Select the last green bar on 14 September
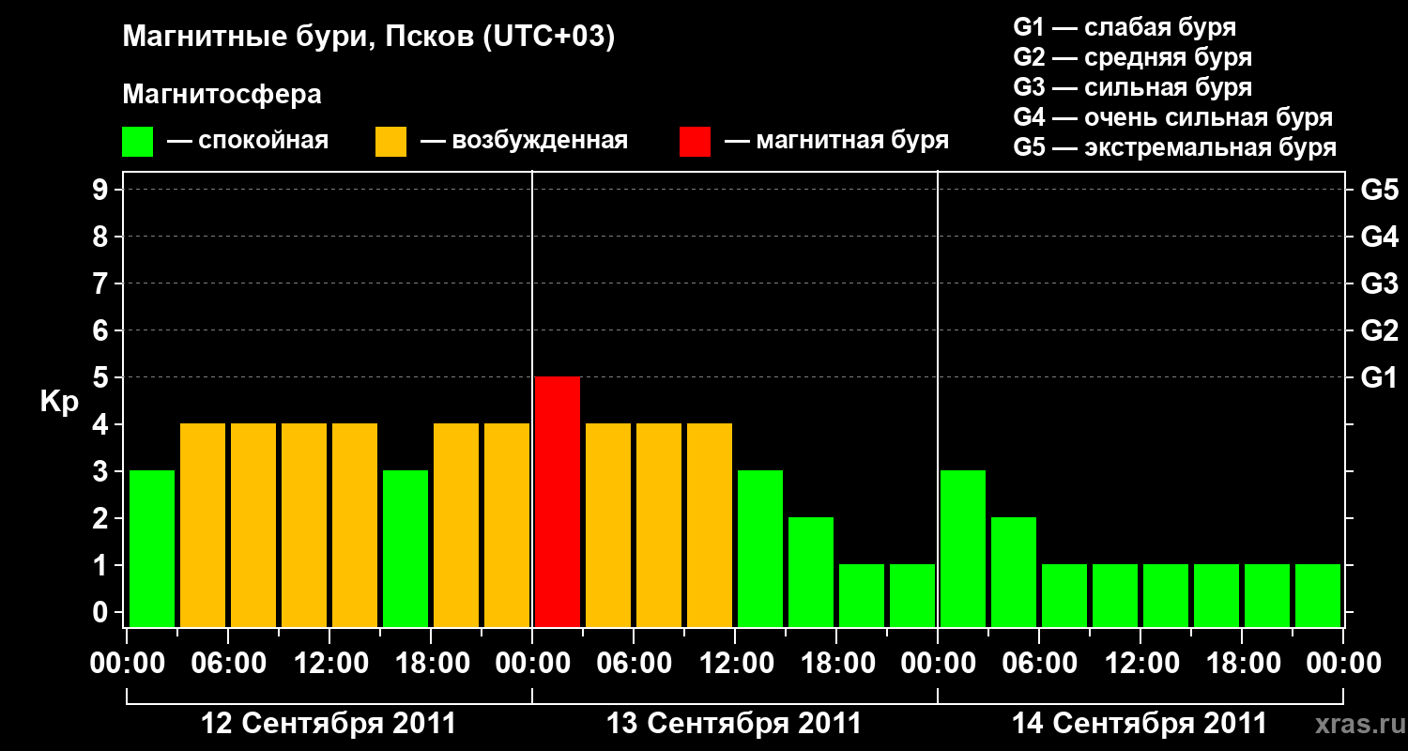1408x751 pixels. tap(1318, 595)
